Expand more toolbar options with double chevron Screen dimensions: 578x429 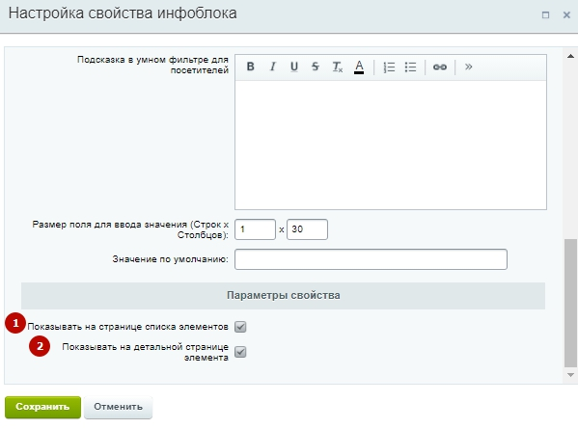(x=469, y=67)
